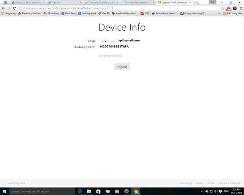Open Microsoft Edge from the taskbar
Image resolution: width=244 pixels, height=195 pixels.
80,191
